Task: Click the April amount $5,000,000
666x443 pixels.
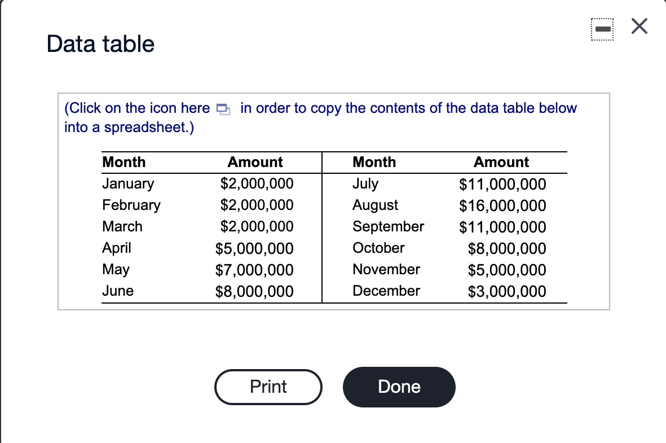Action: [254, 249]
